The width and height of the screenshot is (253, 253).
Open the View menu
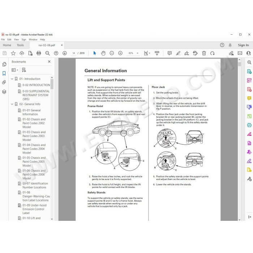point(16,39)
